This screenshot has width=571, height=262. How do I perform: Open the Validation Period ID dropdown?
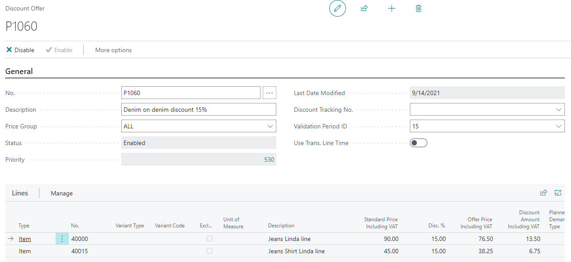click(x=558, y=126)
